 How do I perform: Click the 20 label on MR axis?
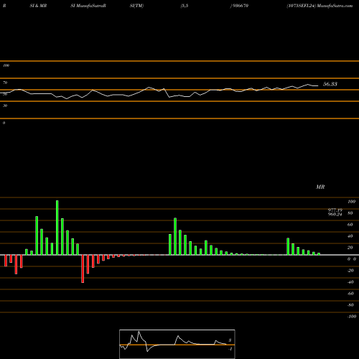(x=350, y=248)
